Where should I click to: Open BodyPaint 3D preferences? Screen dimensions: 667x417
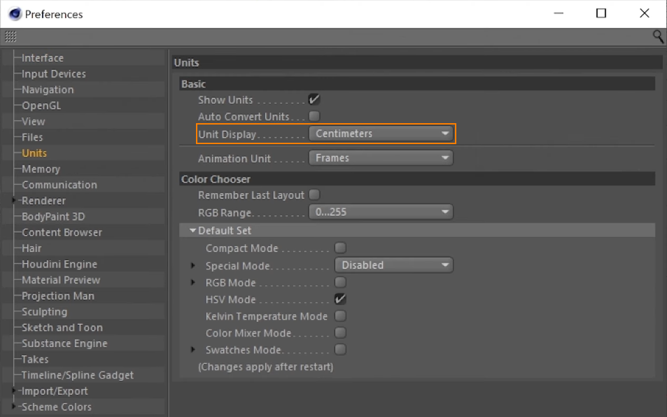(x=53, y=216)
